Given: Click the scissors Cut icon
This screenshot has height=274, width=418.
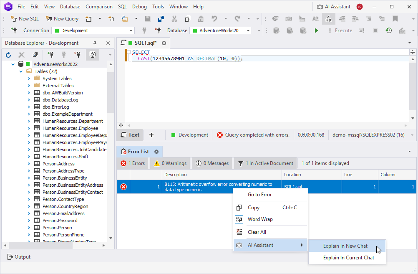Looking at the screenshot, I should pos(174,19).
